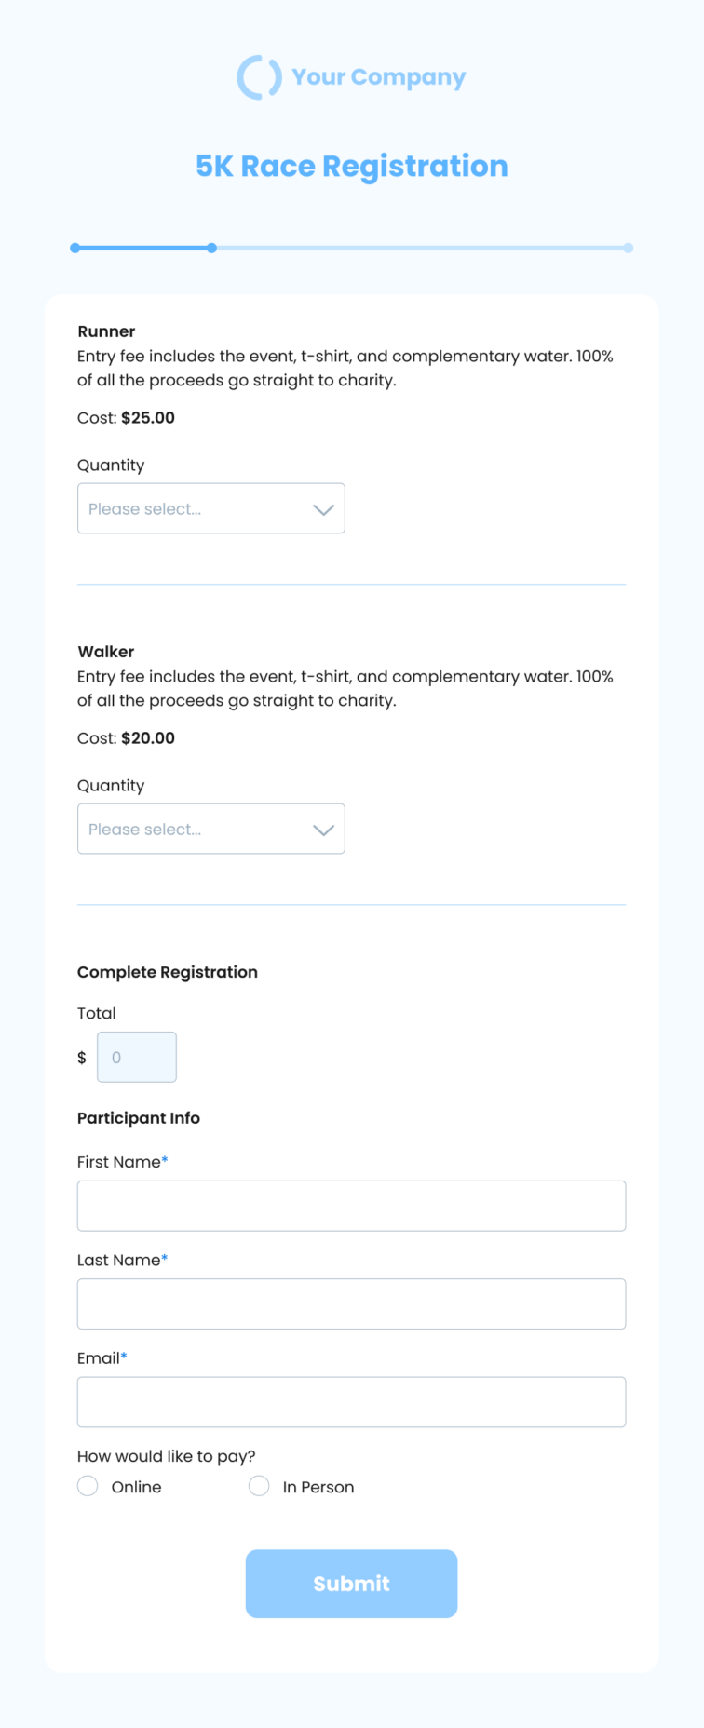Click the second progress bar step dot
This screenshot has width=704, height=1728.
click(212, 248)
